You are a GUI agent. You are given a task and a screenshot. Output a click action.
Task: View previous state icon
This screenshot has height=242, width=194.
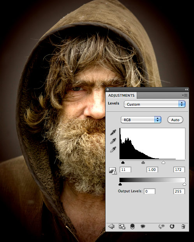point(161,226)
